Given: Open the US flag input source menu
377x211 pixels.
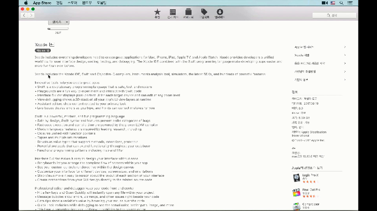Looking at the screenshot, I should tap(333, 3).
